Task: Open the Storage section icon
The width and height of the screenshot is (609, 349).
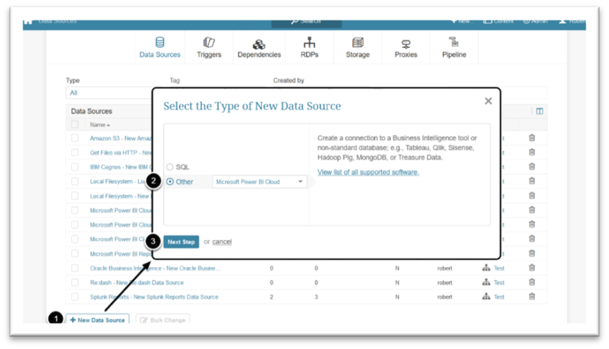Action: pyautogui.click(x=358, y=42)
